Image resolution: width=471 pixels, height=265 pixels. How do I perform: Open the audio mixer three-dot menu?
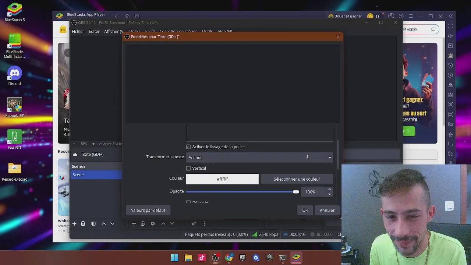204,223
